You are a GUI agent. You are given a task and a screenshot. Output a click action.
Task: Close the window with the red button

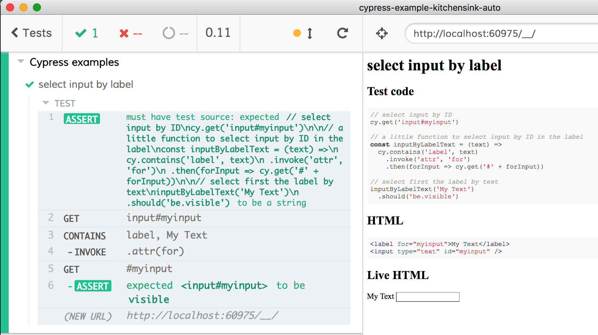(x=10, y=7)
